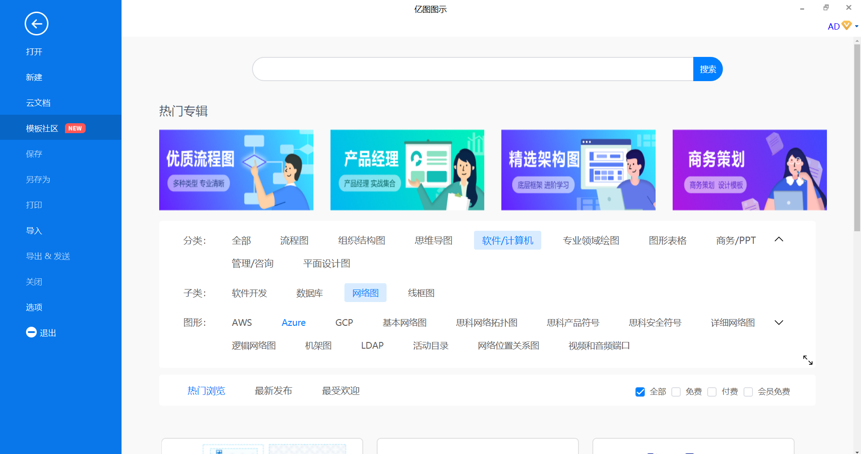Screen dimensions: 861x454
Task: Switch to the 最新发布 tab
Action: pos(274,391)
